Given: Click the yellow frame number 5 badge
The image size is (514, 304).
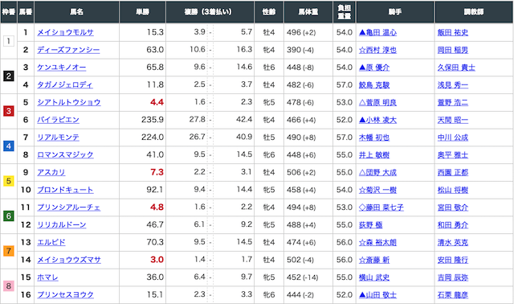Looking at the screenshot, I should (9, 181).
